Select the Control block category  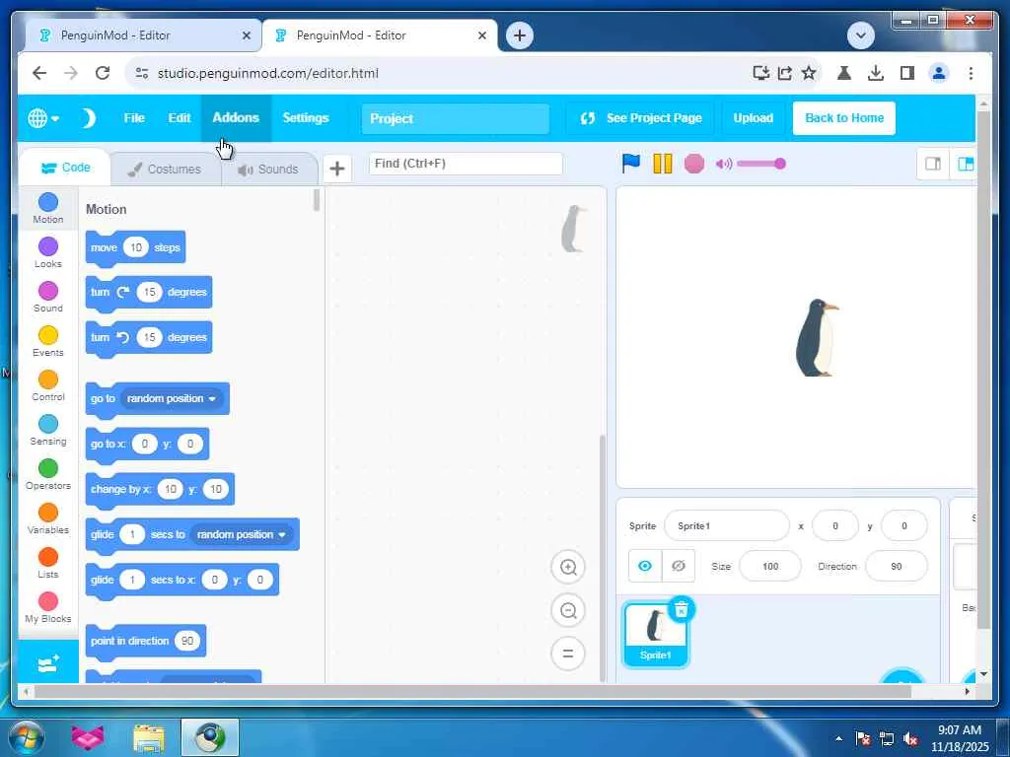point(48,386)
